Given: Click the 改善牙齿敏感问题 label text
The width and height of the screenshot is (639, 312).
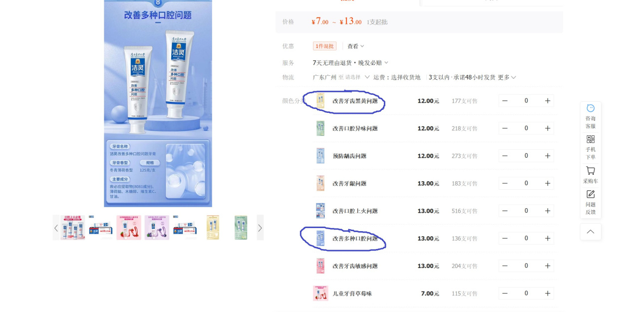Looking at the screenshot, I should coord(355,266).
